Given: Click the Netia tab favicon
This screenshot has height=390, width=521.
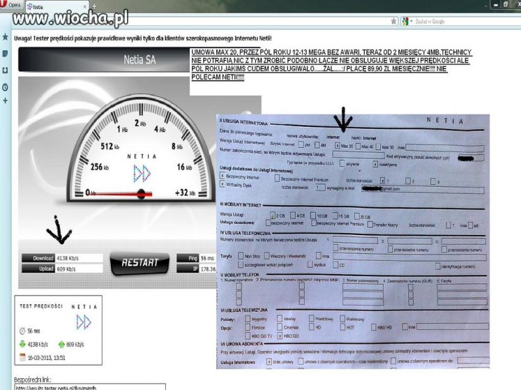Looking at the screenshot, I should pos(30,6).
